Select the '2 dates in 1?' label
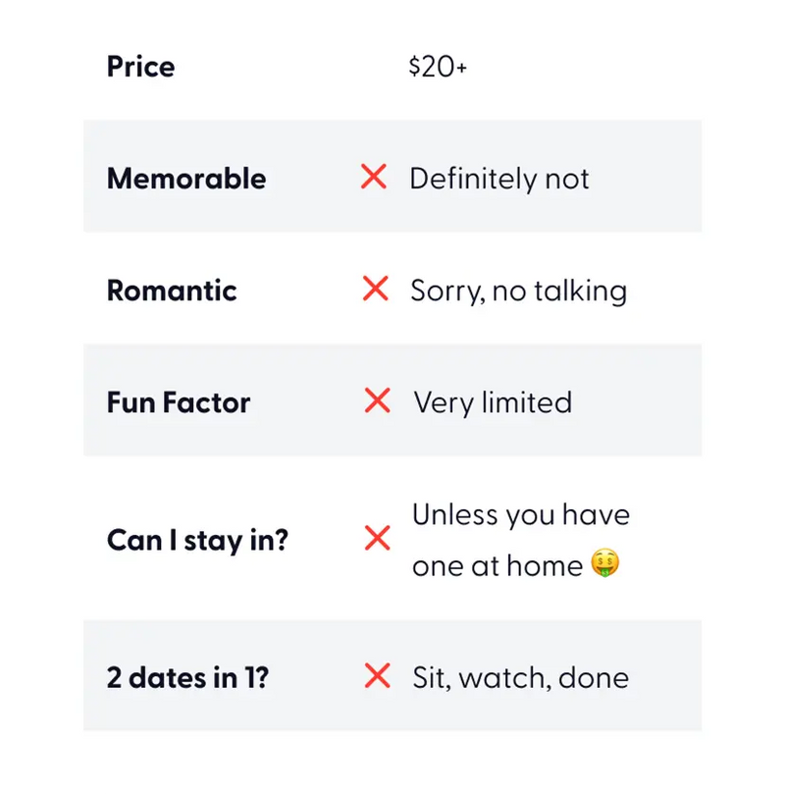The image size is (785, 794). pos(187,677)
